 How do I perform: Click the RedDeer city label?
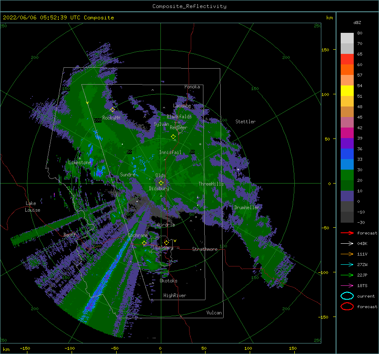coord(179,128)
